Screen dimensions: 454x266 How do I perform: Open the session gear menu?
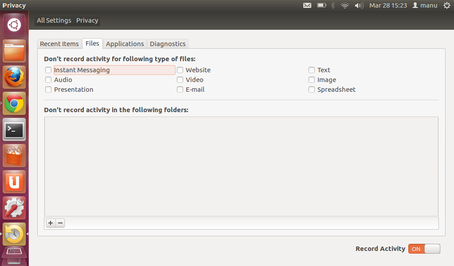coord(446,5)
